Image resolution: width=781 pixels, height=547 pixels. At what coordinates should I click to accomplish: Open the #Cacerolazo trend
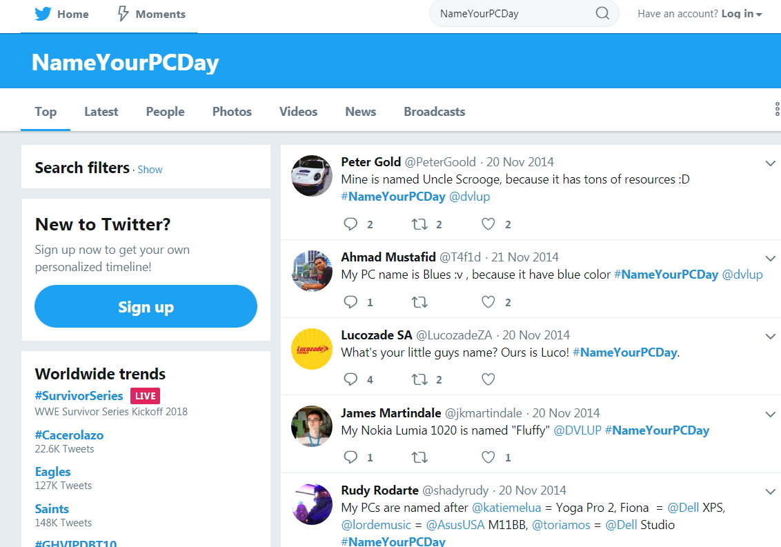click(x=69, y=435)
